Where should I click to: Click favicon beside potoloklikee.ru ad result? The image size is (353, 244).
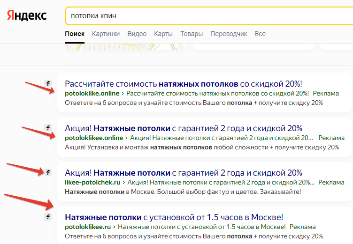[x=48, y=217]
